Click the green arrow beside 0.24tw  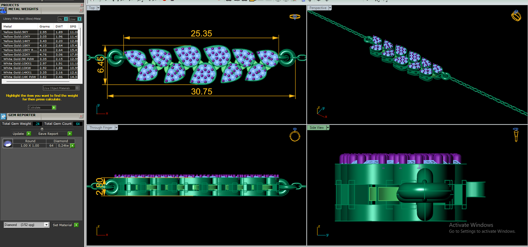tap(72, 146)
